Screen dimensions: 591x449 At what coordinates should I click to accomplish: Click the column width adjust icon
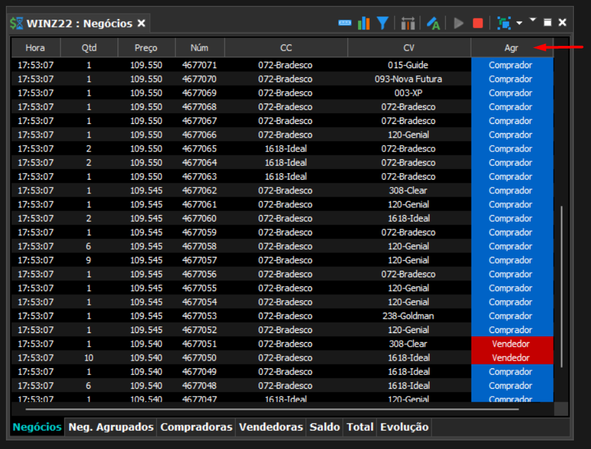(408, 24)
